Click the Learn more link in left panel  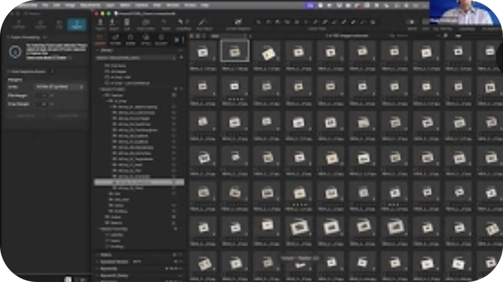(x=46, y=58)
